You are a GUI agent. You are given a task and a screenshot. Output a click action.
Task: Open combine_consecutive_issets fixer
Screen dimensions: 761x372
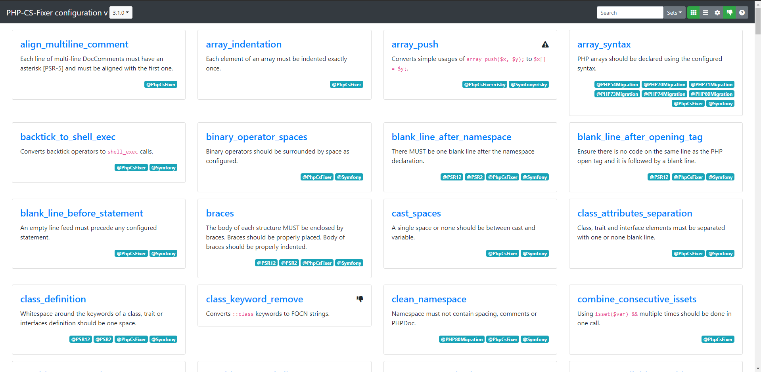637,299
